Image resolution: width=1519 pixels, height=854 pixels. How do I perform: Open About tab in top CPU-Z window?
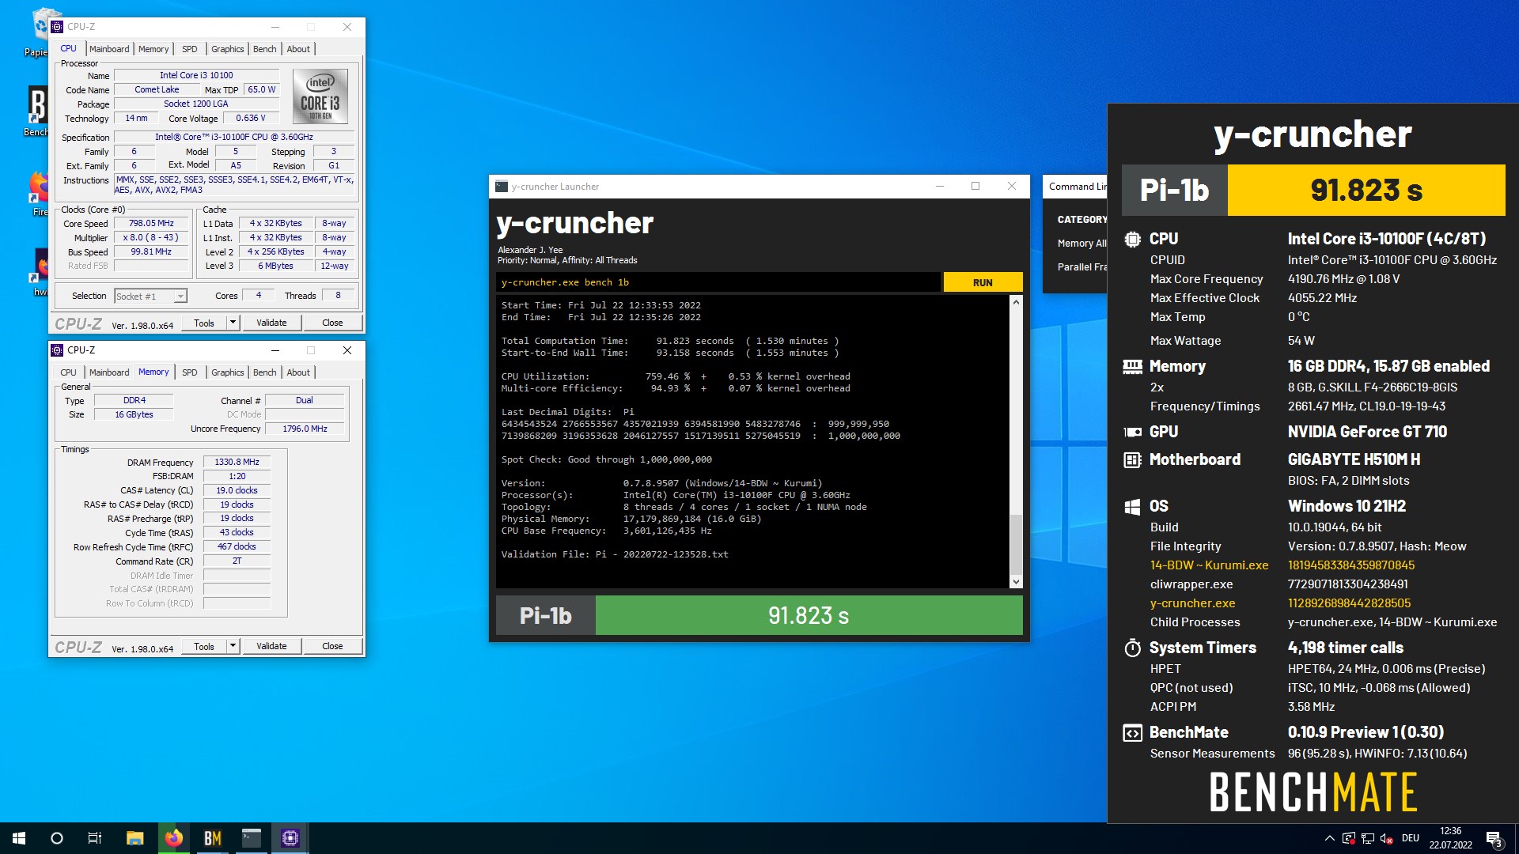(298, 49)
